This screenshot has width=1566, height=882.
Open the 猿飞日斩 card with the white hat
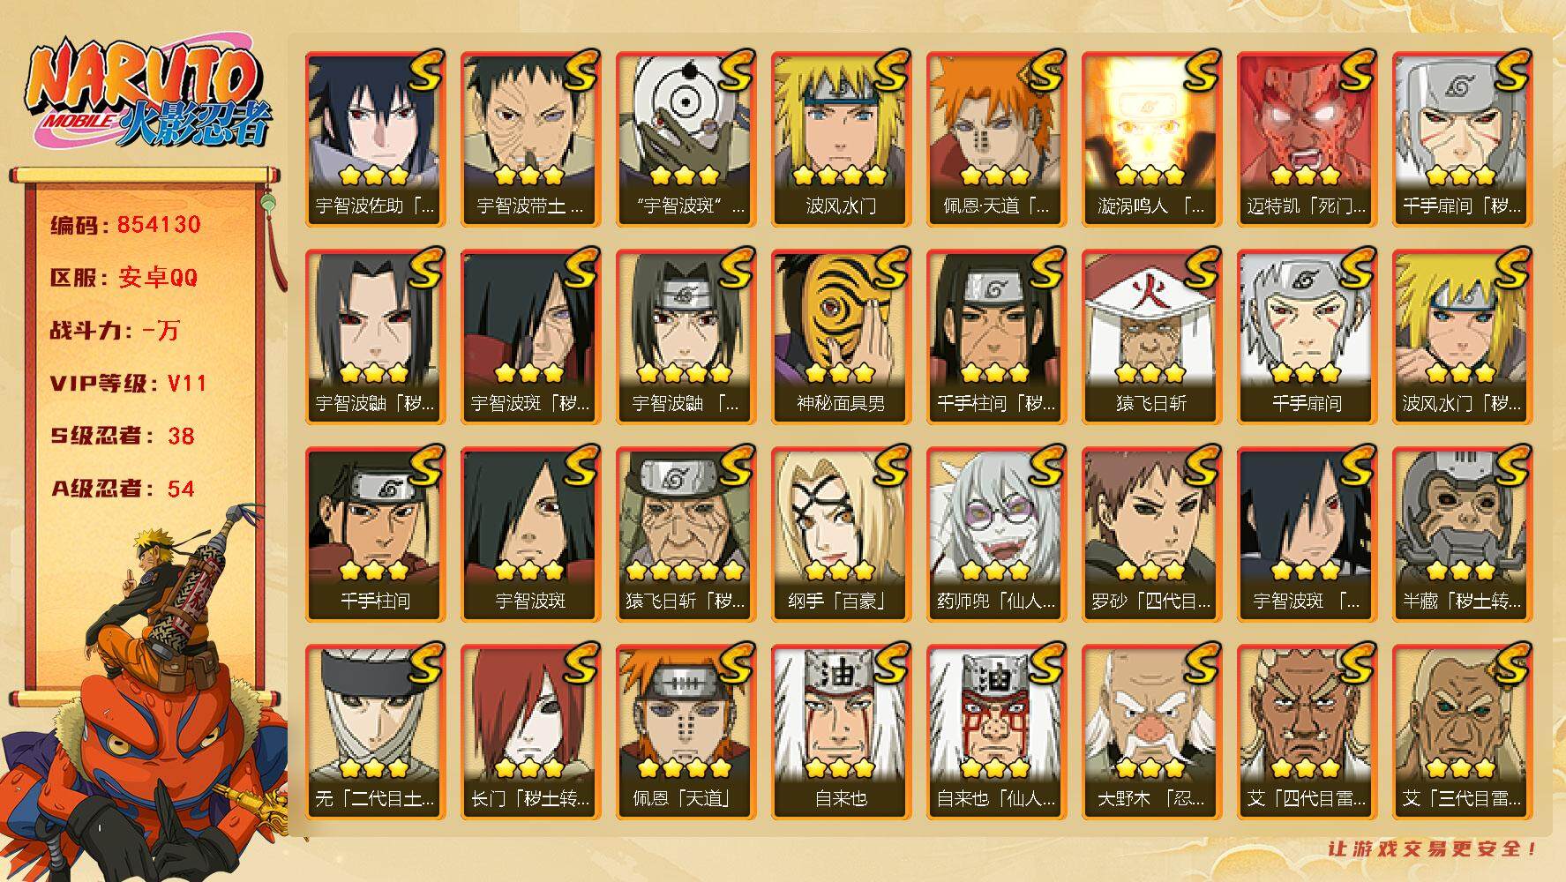pos(1151,337)
